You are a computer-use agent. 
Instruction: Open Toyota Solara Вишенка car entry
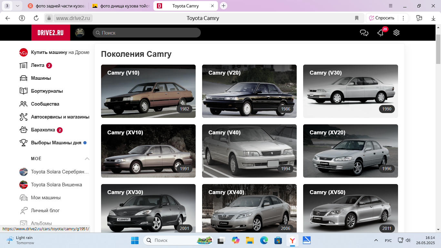coord(51,185)
